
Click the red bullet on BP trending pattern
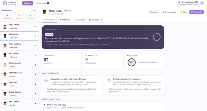tap(44, 105)
